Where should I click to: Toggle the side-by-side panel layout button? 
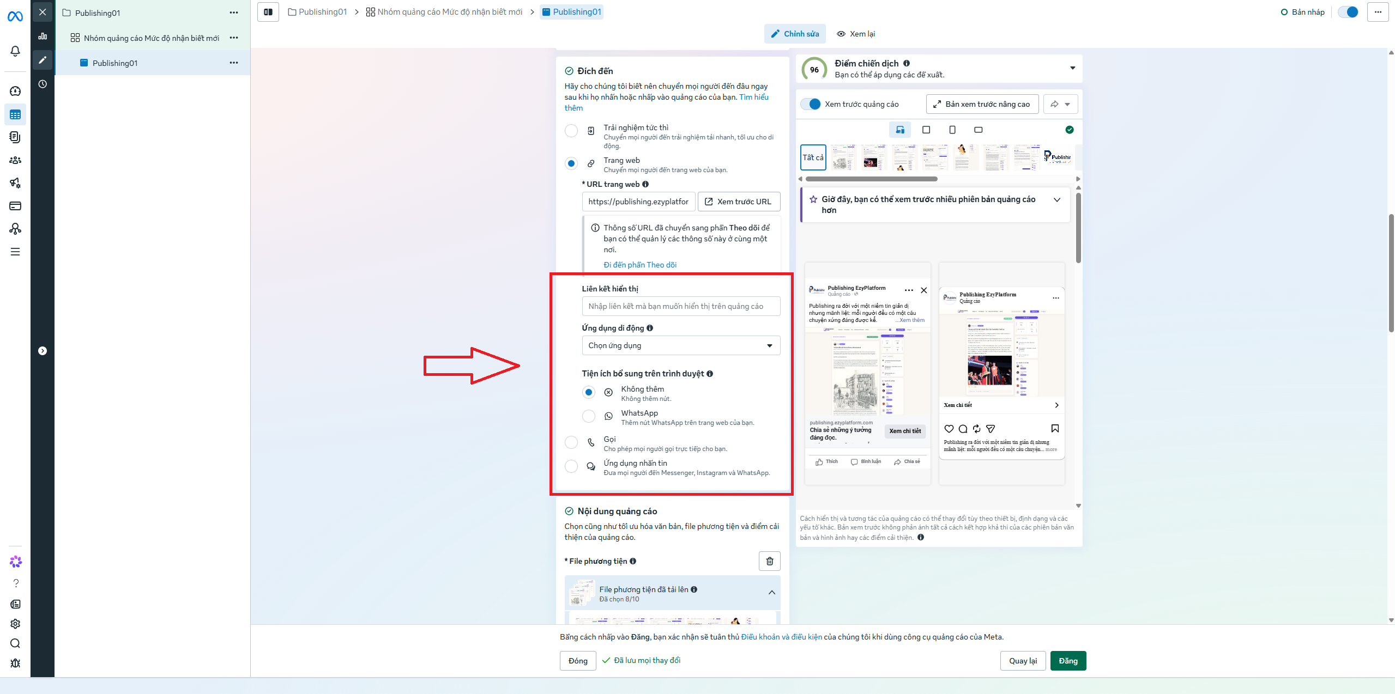[268, 12]
